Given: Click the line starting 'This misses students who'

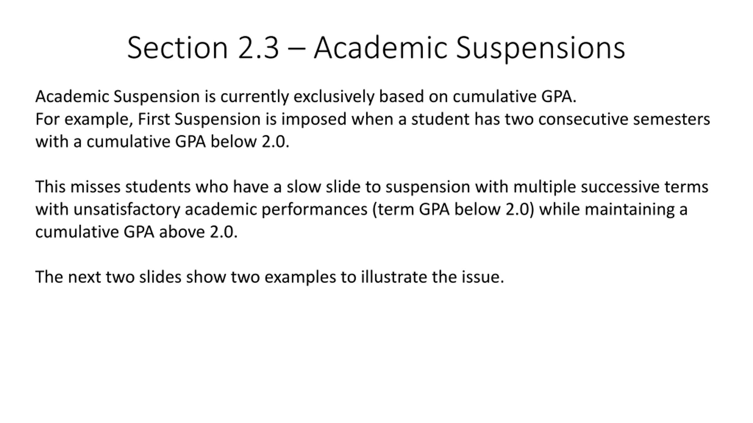Looking at the screenshot, I should click(372, 187).
